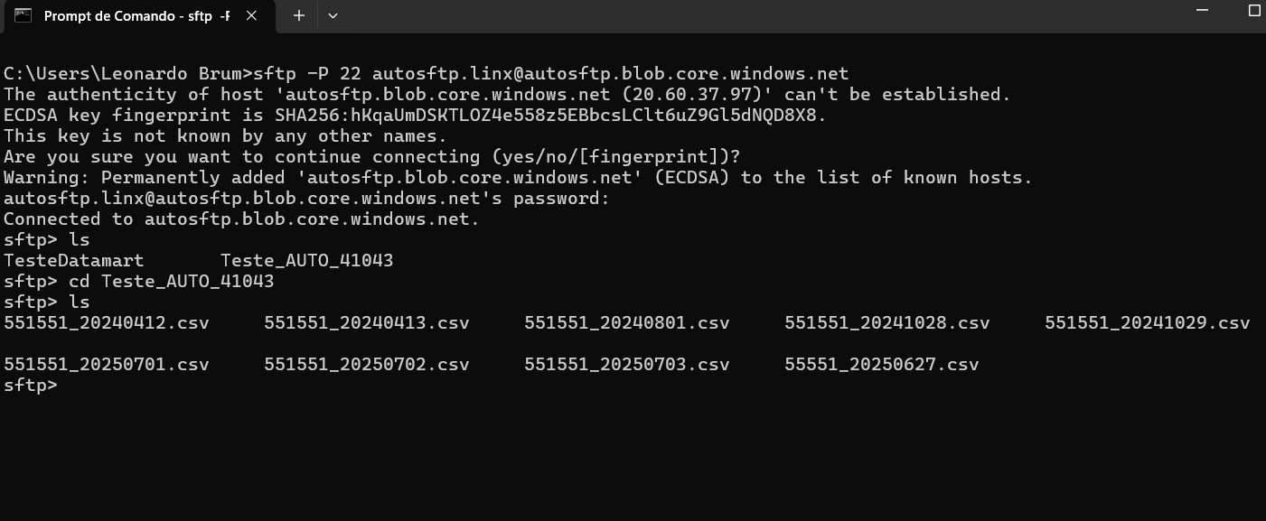Image resolution: width=1266 pixels, height=521 pixels.
Task: Click the file 551551_20250702.csv in the listing
Action: (x=367, y=365)
